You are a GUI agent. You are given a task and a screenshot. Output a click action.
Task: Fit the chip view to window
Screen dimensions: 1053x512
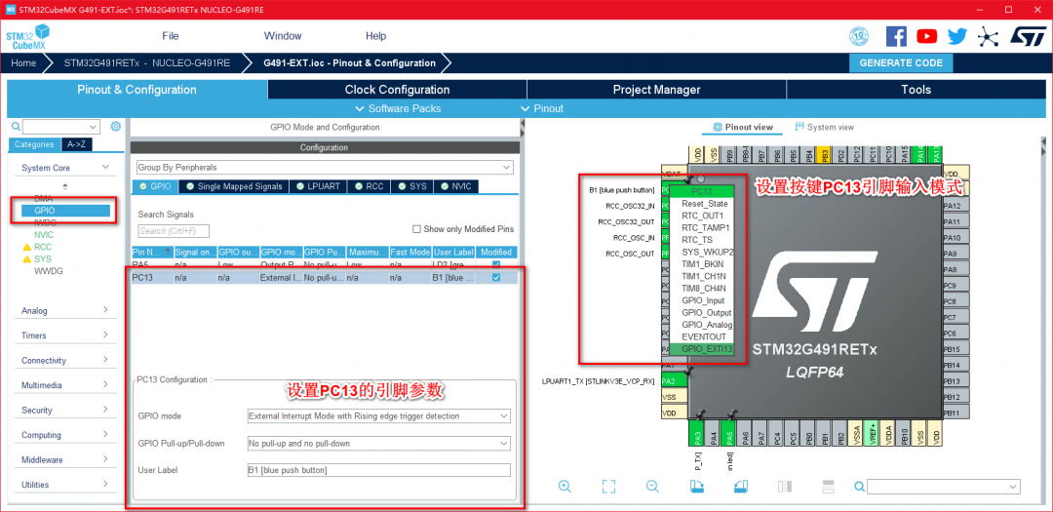tap(608, 486)
